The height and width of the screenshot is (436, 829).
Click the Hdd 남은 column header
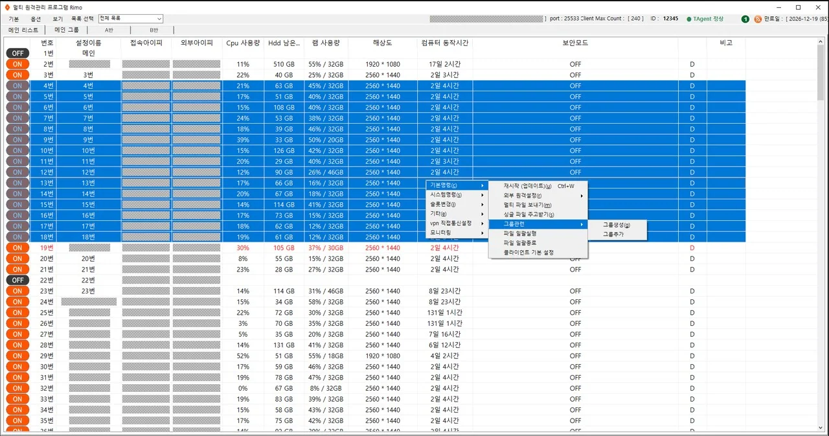(284, 43)
